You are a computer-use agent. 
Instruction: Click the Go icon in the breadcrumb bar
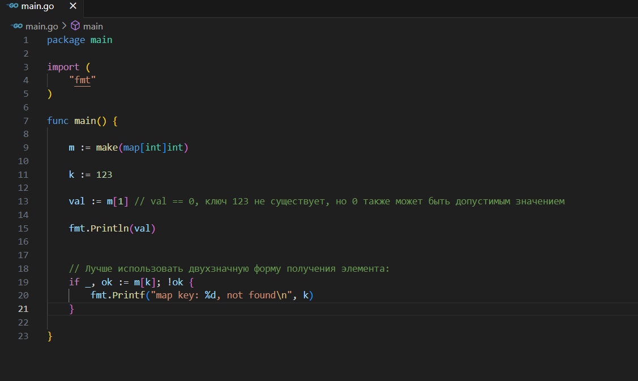click(16, 26)
